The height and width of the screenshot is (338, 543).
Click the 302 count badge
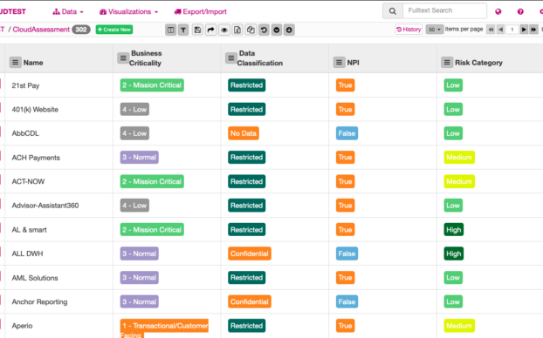81,30
